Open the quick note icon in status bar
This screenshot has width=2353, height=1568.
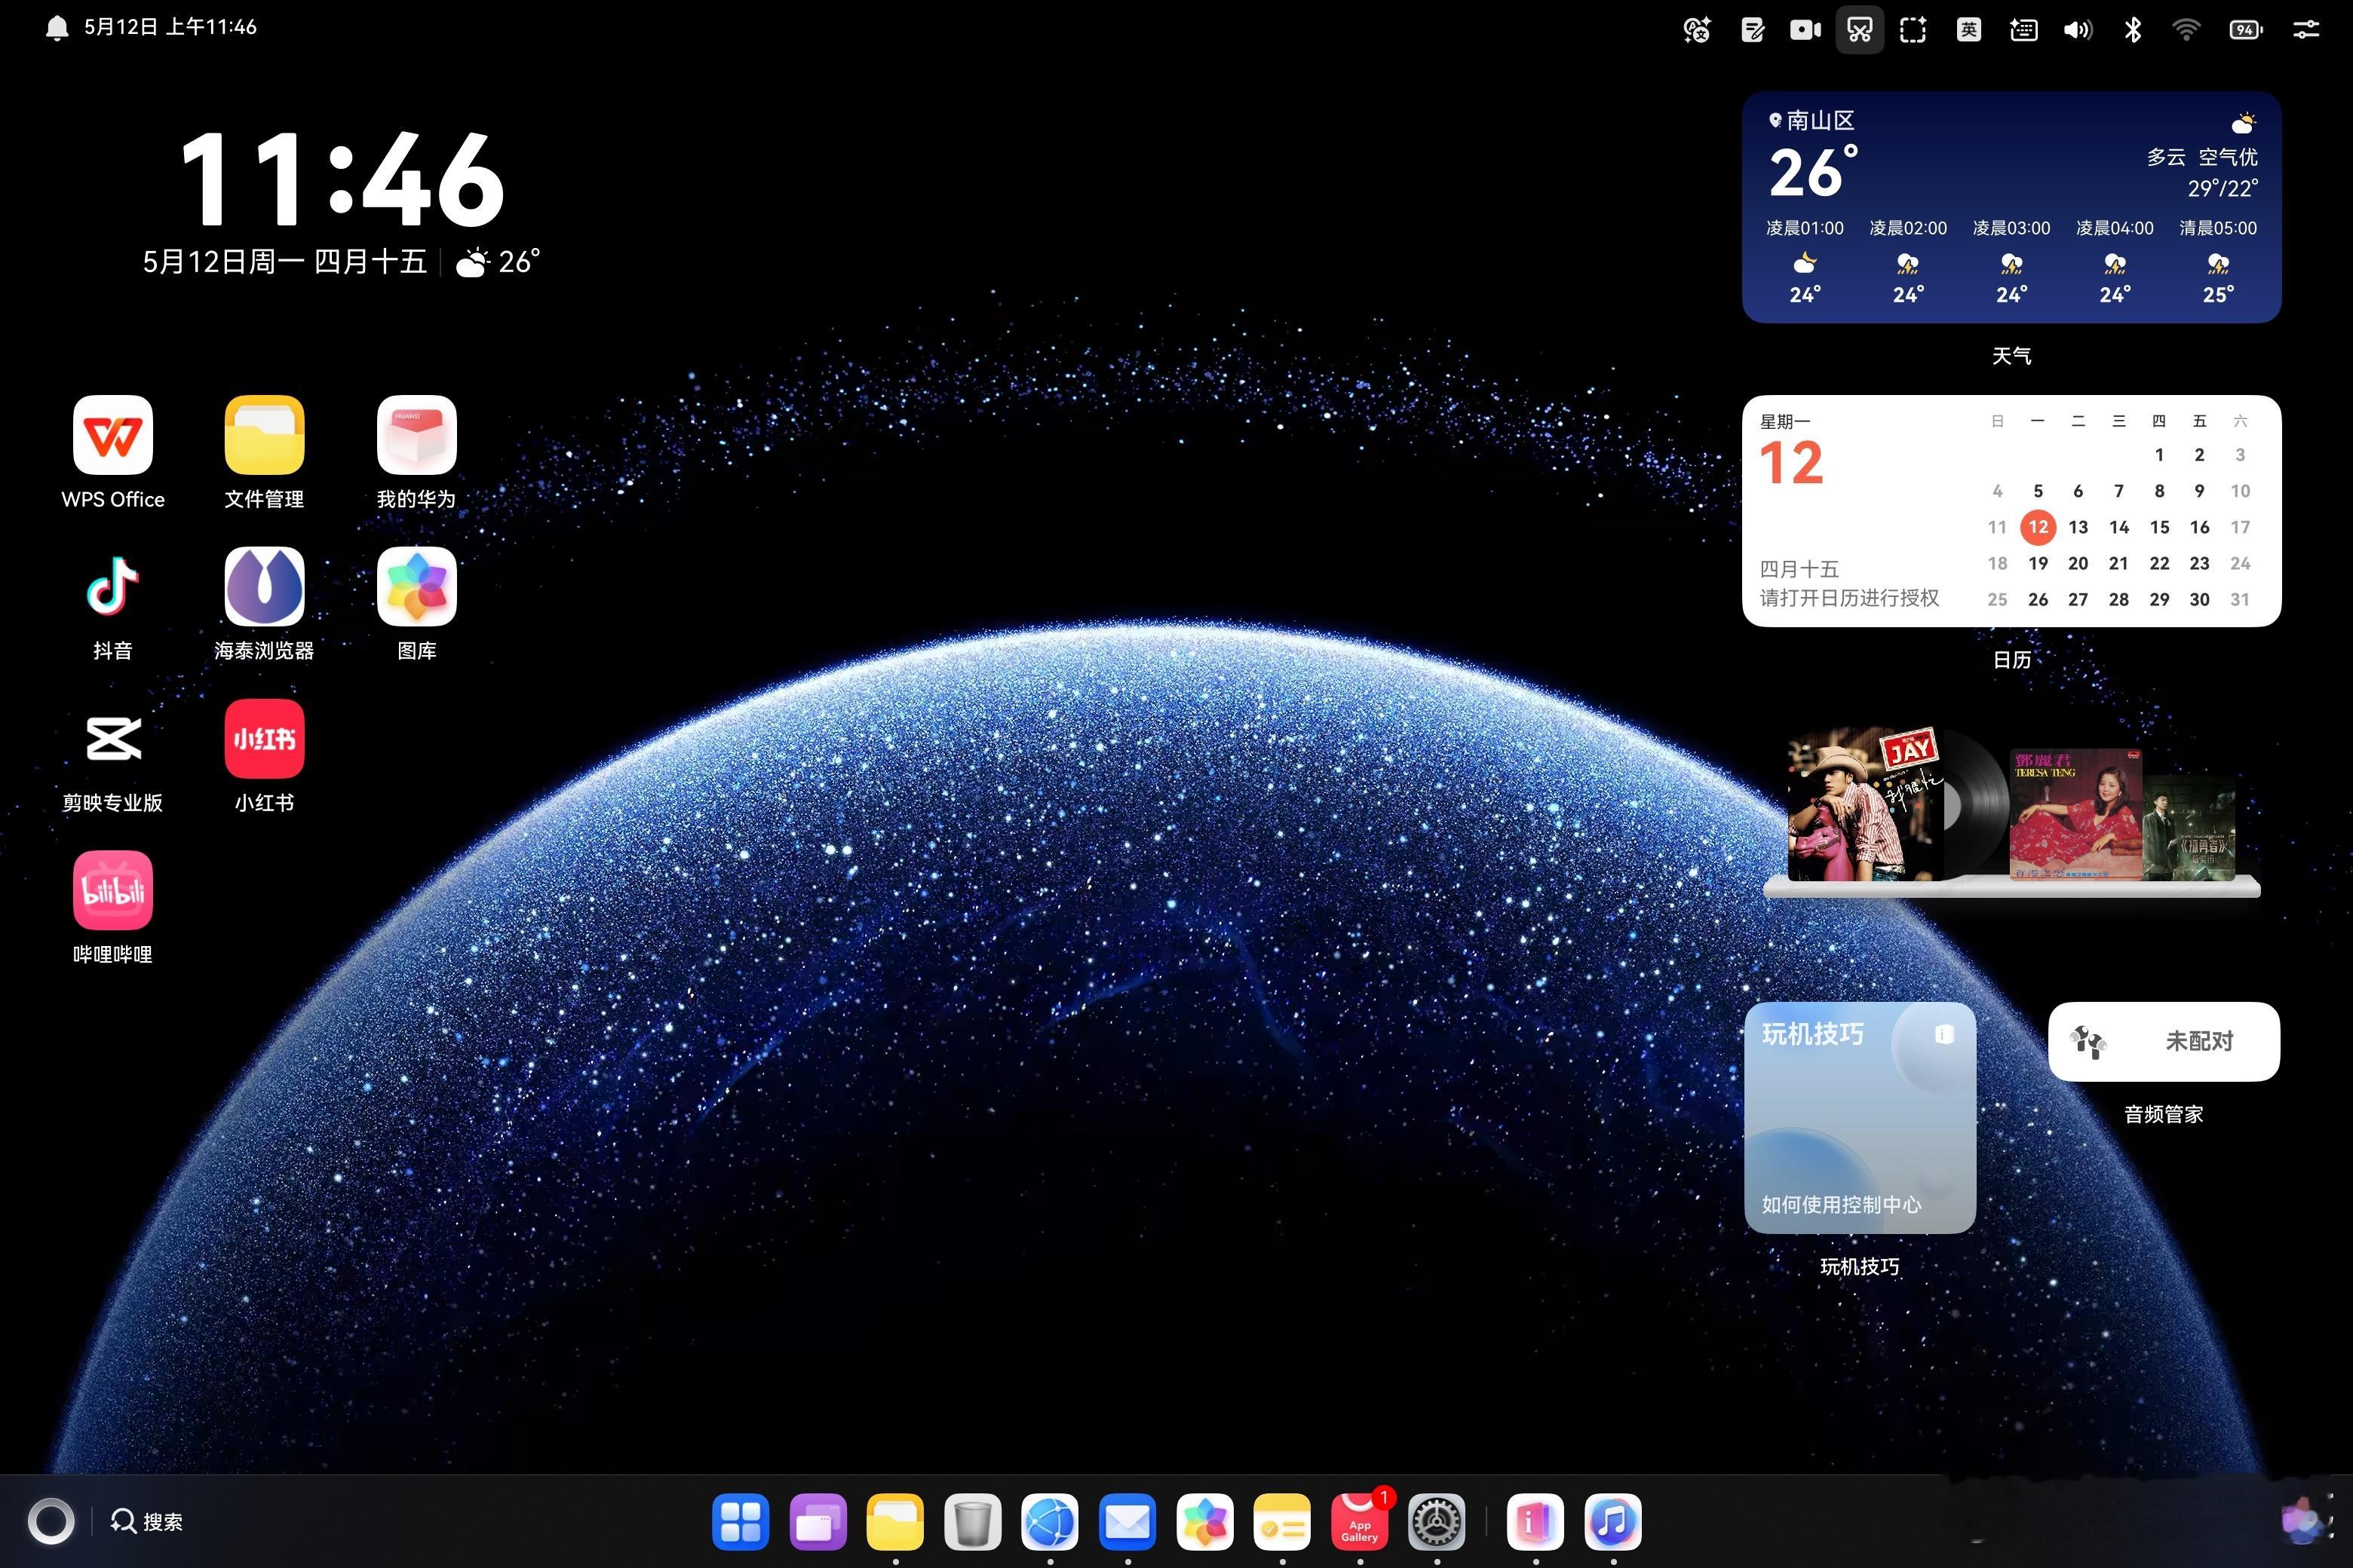pos(1753,30)
